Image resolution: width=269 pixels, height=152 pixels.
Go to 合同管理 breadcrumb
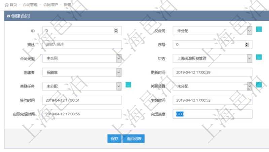point(30,5)
